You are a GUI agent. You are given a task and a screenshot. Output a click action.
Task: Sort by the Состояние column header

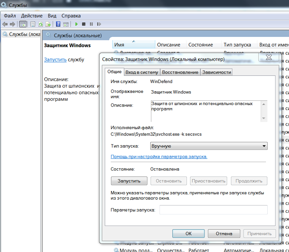(204, 45)
